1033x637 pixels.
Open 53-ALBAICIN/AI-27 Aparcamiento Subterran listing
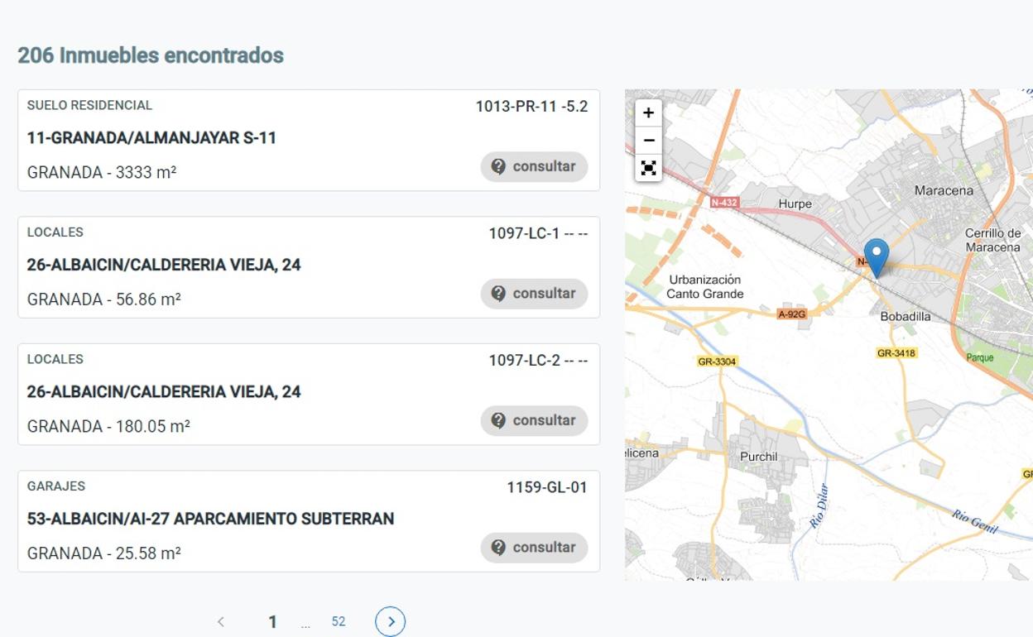click(210, 519)
